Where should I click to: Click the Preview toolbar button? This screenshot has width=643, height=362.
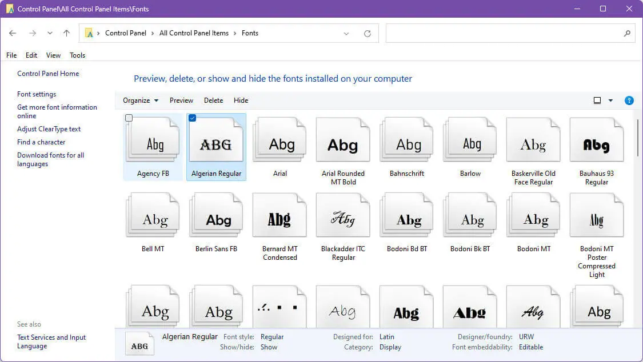[x=181, y=100]
